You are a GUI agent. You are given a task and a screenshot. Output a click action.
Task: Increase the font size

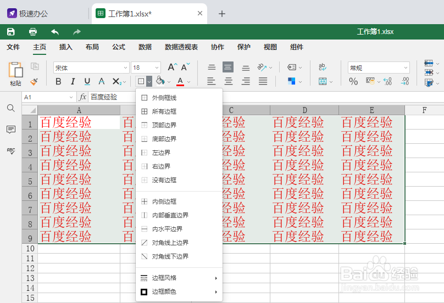click(172, 68)
